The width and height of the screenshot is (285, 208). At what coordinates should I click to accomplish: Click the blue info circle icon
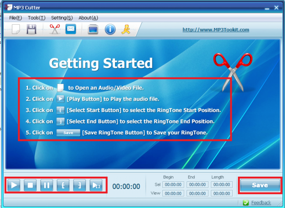pyautogui.click(x=110, y=29)
